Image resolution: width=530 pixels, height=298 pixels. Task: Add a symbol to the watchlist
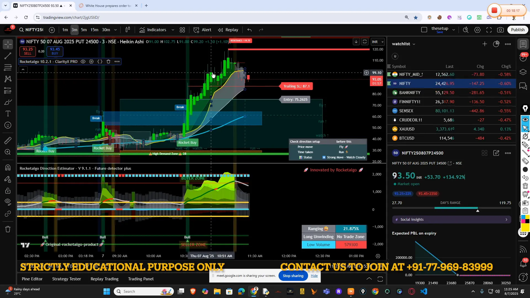(x=485, y=44)
